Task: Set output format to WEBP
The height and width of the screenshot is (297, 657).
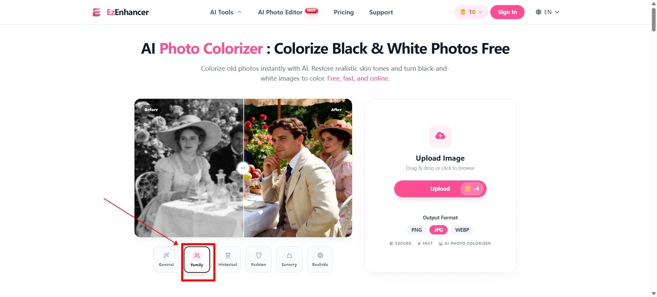Action: (462, 230)
